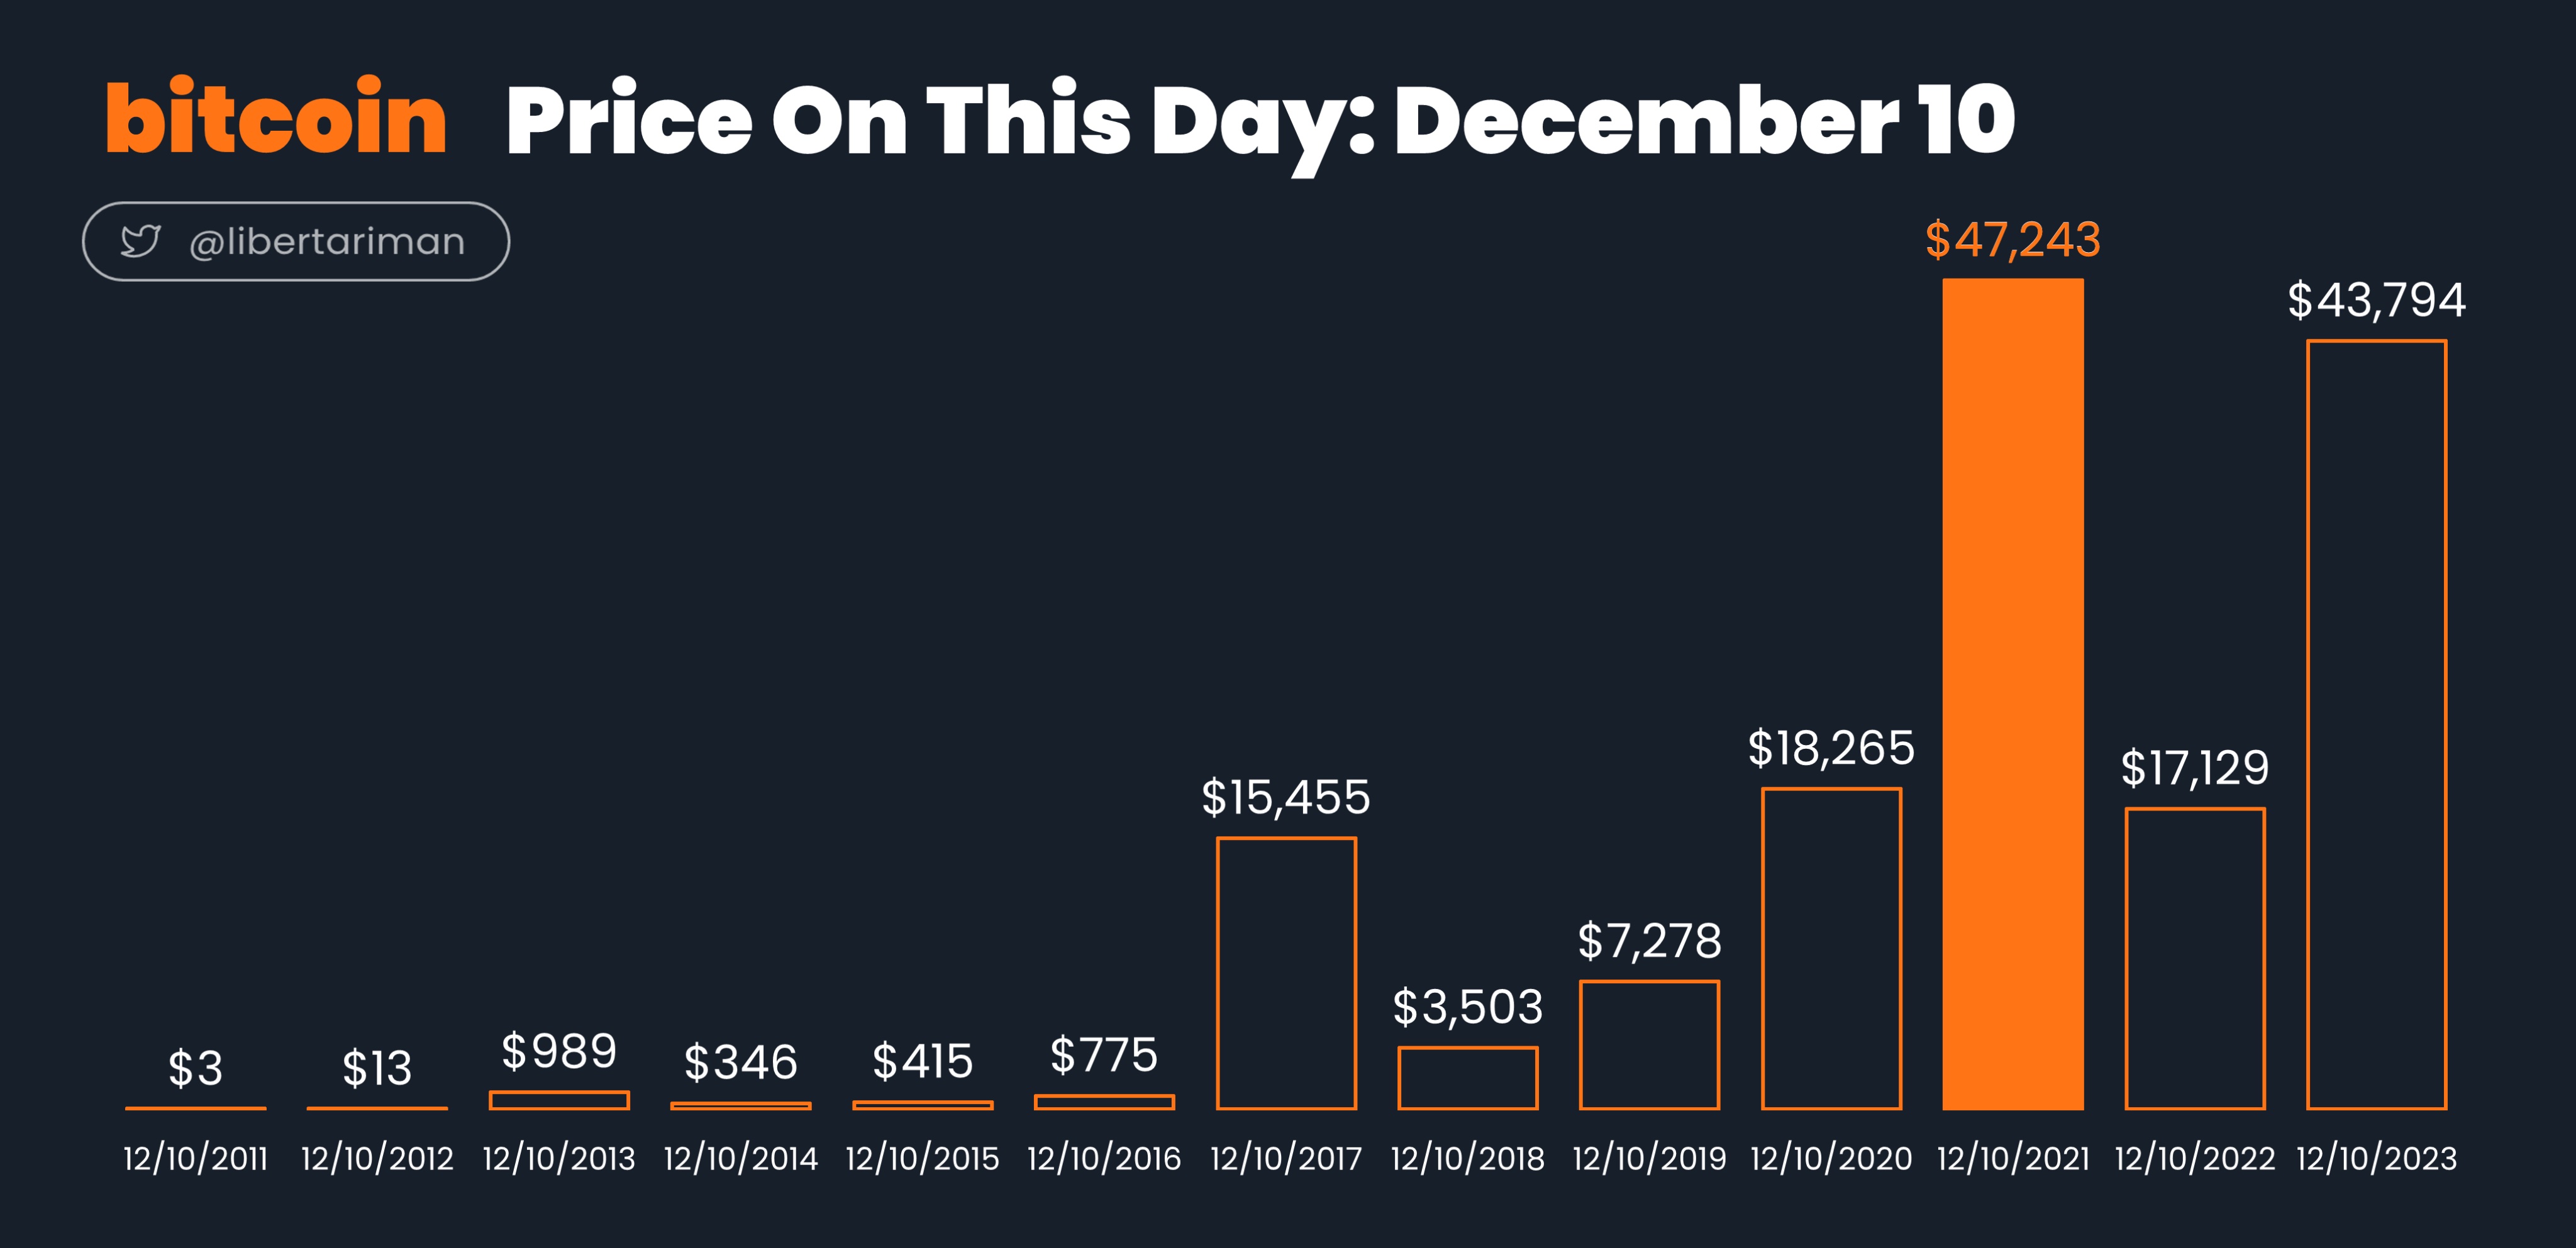2576x1248 pixels.
Task: Click the $15,455 price label
Action: click(1286, 797)
